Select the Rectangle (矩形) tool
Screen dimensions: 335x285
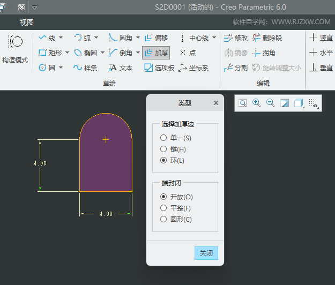pyautogui.click(x=50, y=52)
